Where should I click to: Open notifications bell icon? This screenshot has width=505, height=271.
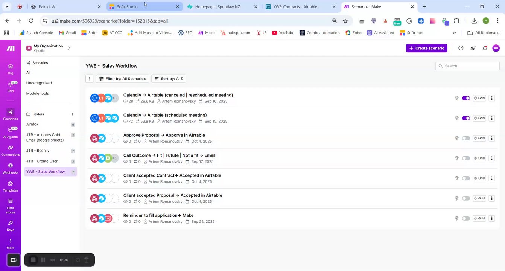(x=485, y=48)
